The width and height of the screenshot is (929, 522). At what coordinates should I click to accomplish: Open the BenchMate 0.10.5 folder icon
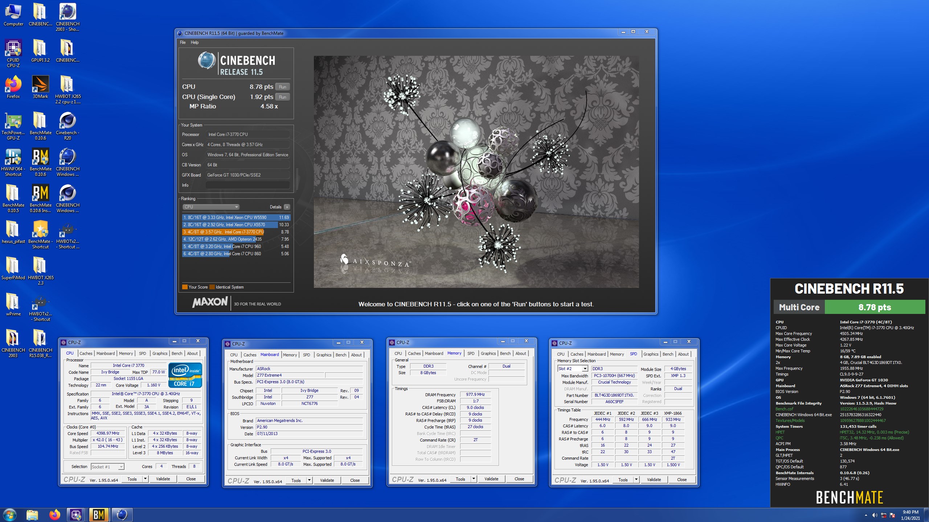[x=13, y=199]
